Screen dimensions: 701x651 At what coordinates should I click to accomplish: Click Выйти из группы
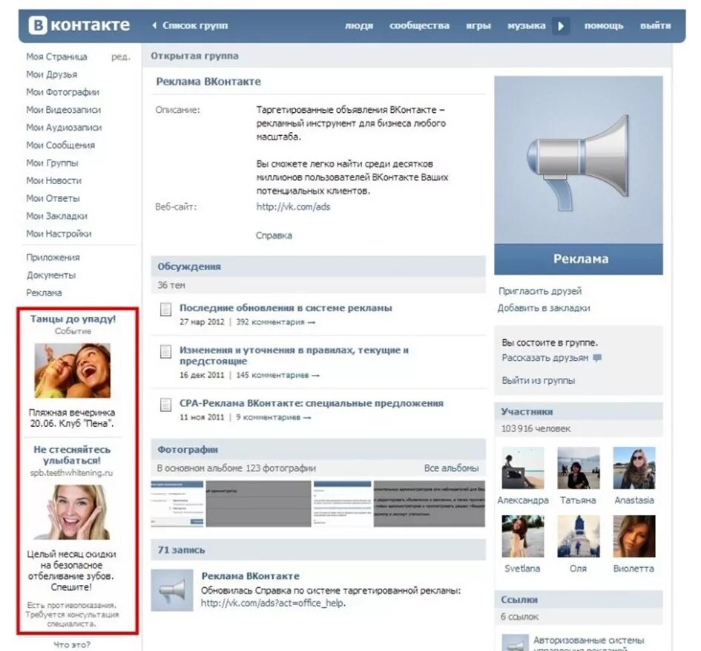pyautogui.click(x=539, y=380)
